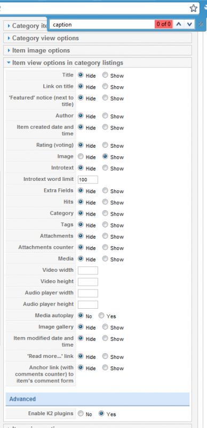Close the find bar
The width and height of the screenshot is (207, 428).
pos(201,24)
